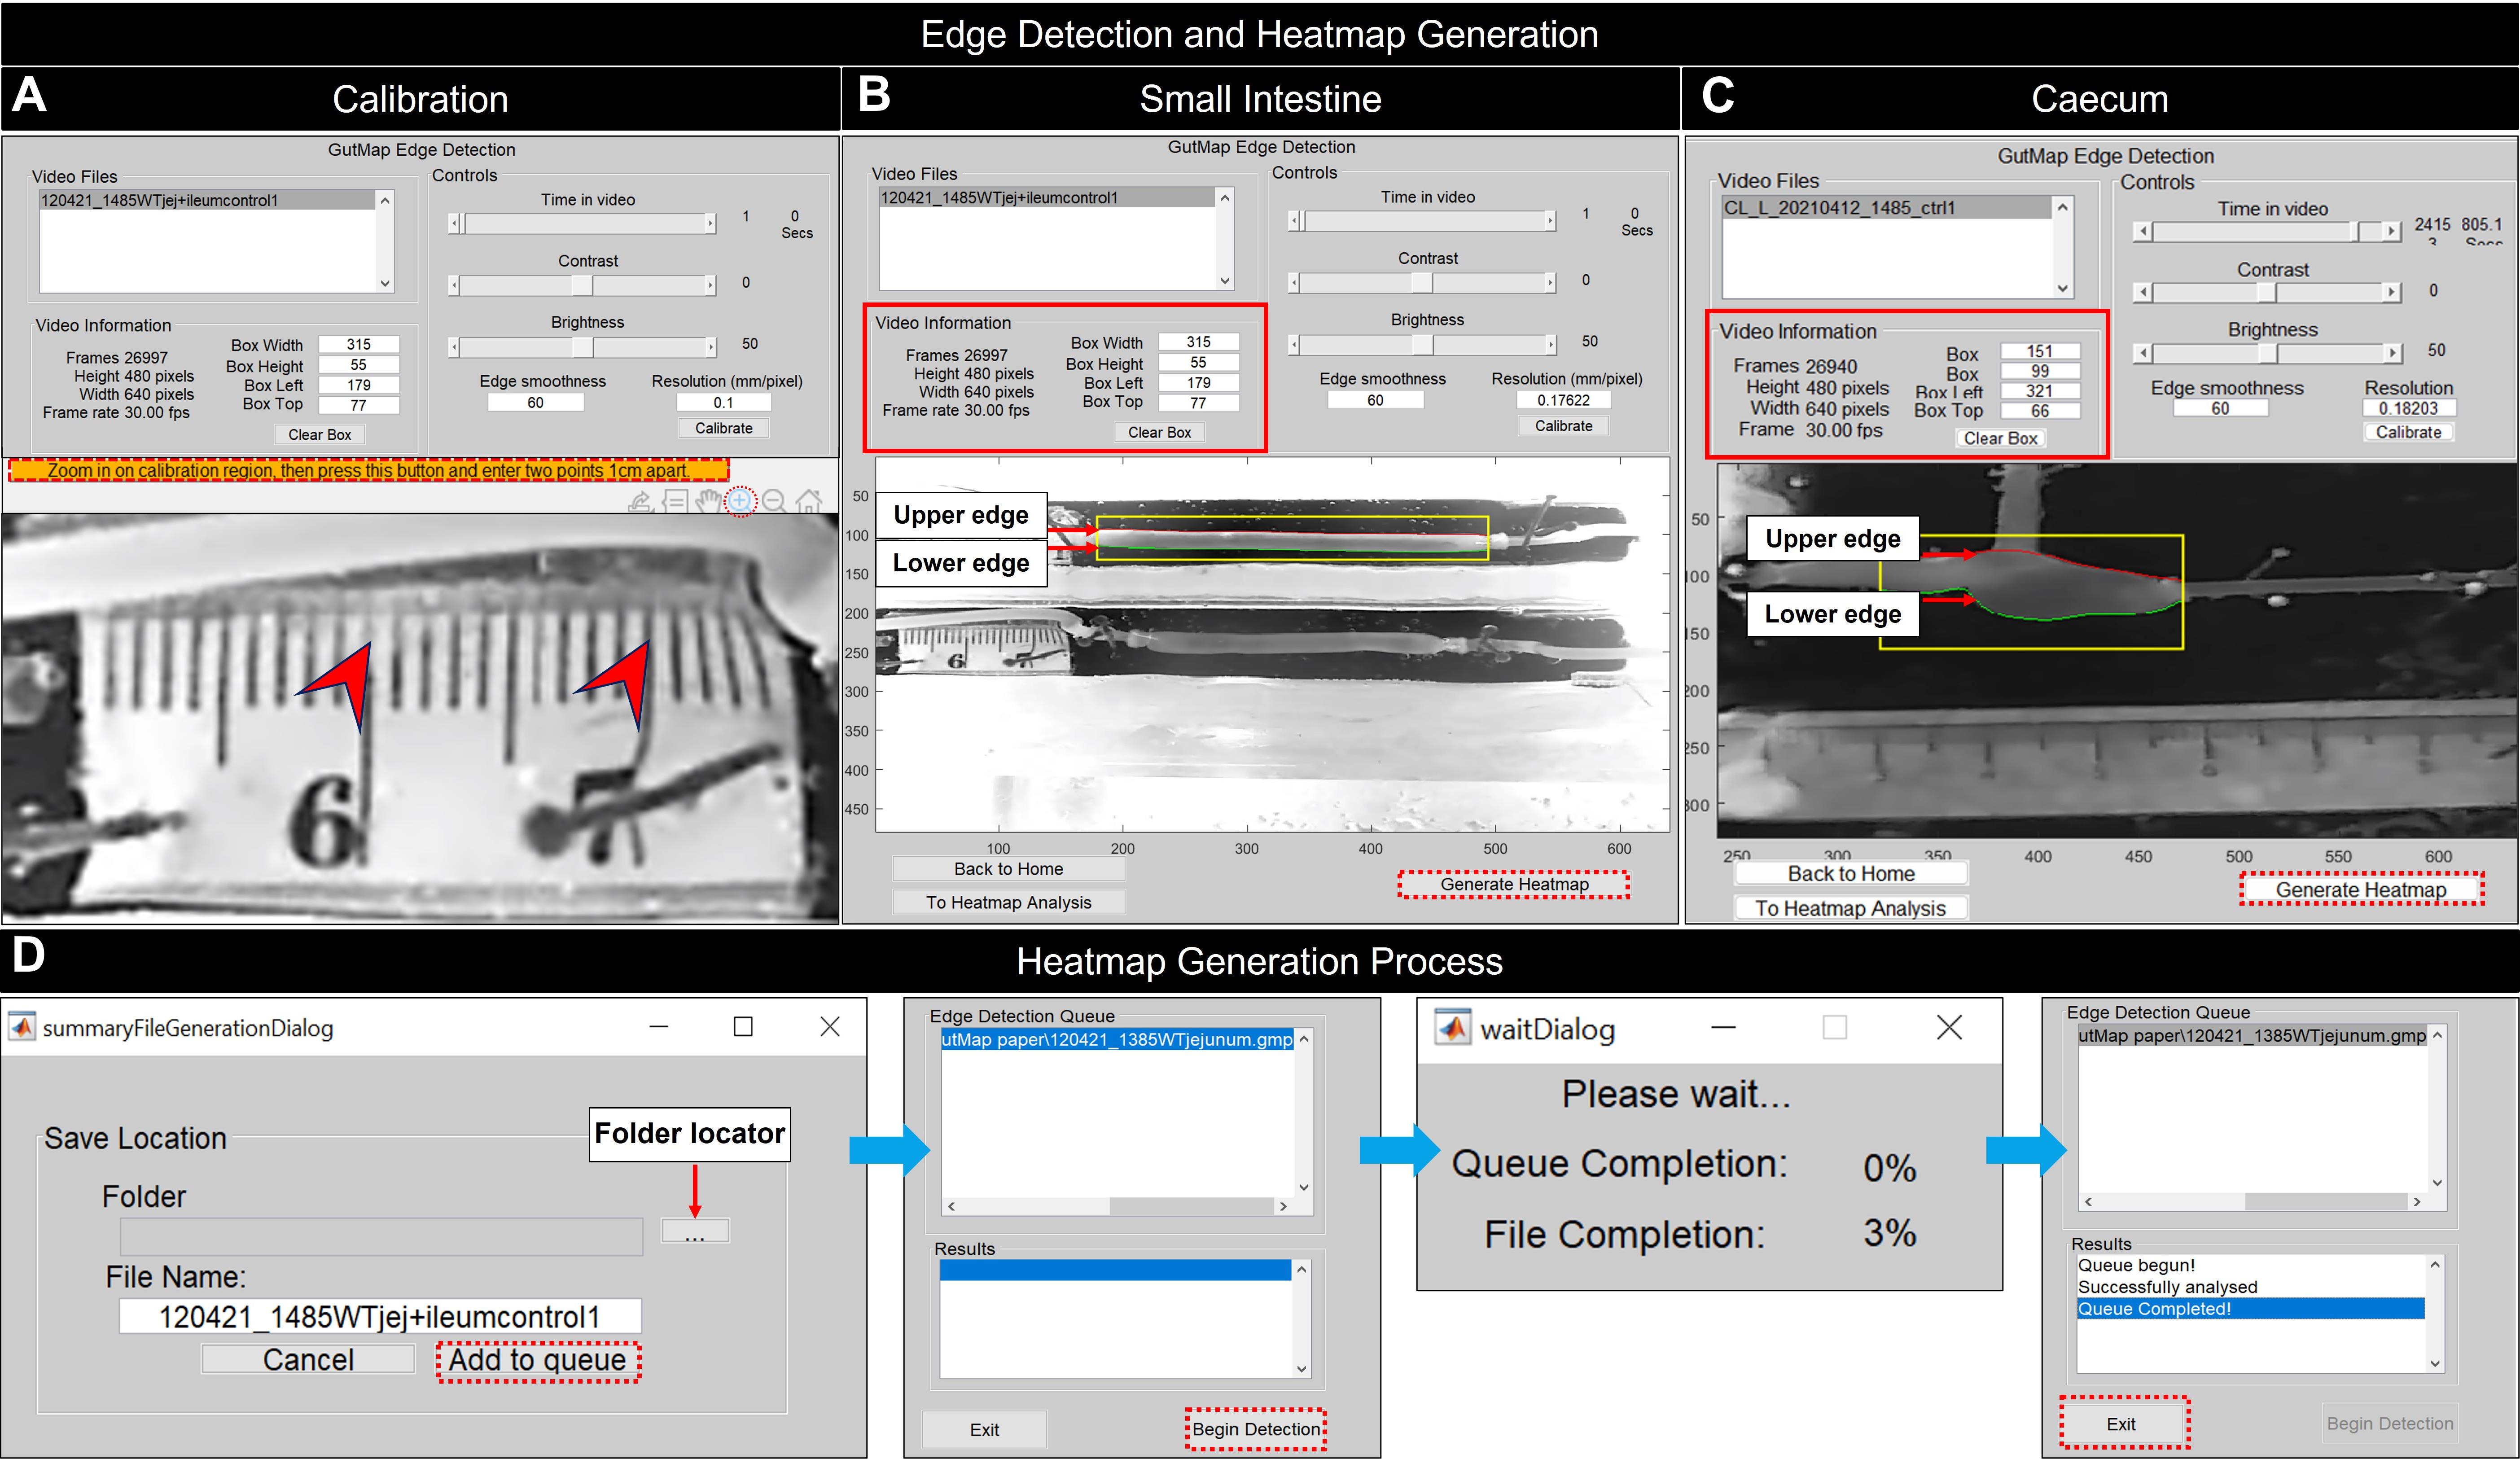Click Resolution field showing 0.1
Viewport: 2520px width, 1459px height.
724,402
